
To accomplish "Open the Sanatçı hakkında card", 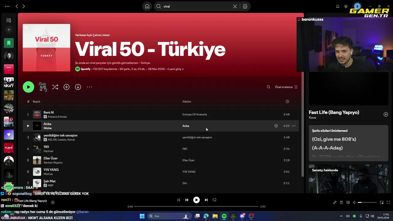I will click(348, 179).
